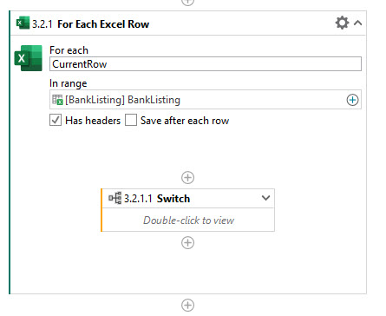This screenshot has height=316, width=386.
Task: Click the large Excel activity icon
Action: (29, 58)
